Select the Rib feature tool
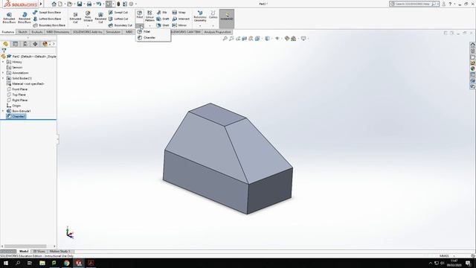The width and height of the screenshot is (476, 268). 162,13
